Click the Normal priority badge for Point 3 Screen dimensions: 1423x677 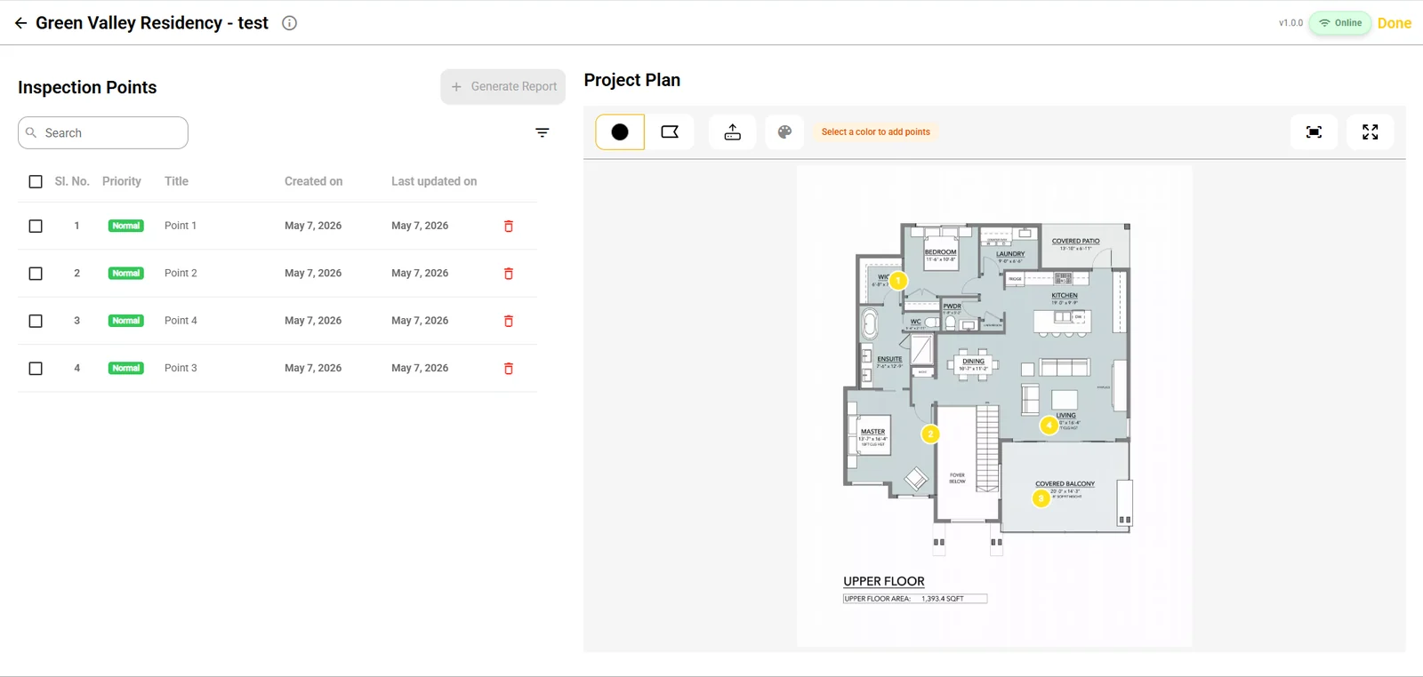[x=126, y=368]
